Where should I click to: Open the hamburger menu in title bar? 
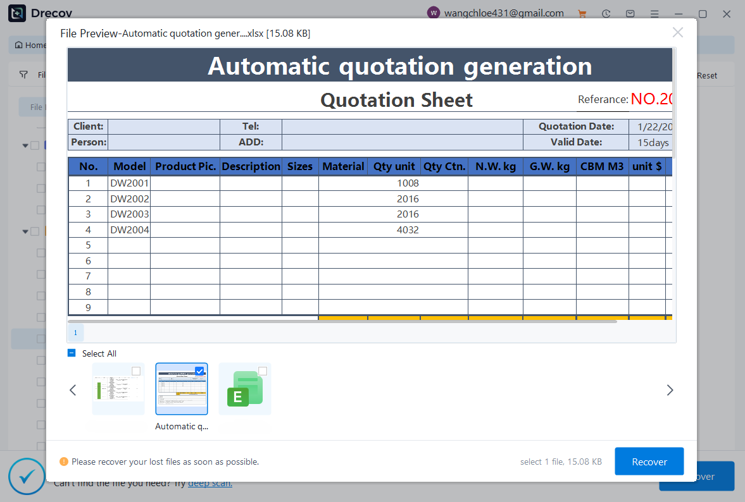point(654,13)
